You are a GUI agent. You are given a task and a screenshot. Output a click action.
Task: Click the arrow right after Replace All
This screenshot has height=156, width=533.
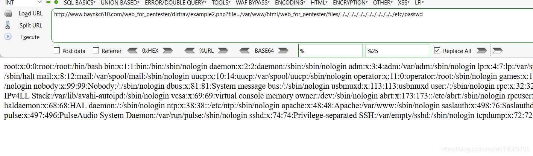pyautogui.click(x=482, y=50)
